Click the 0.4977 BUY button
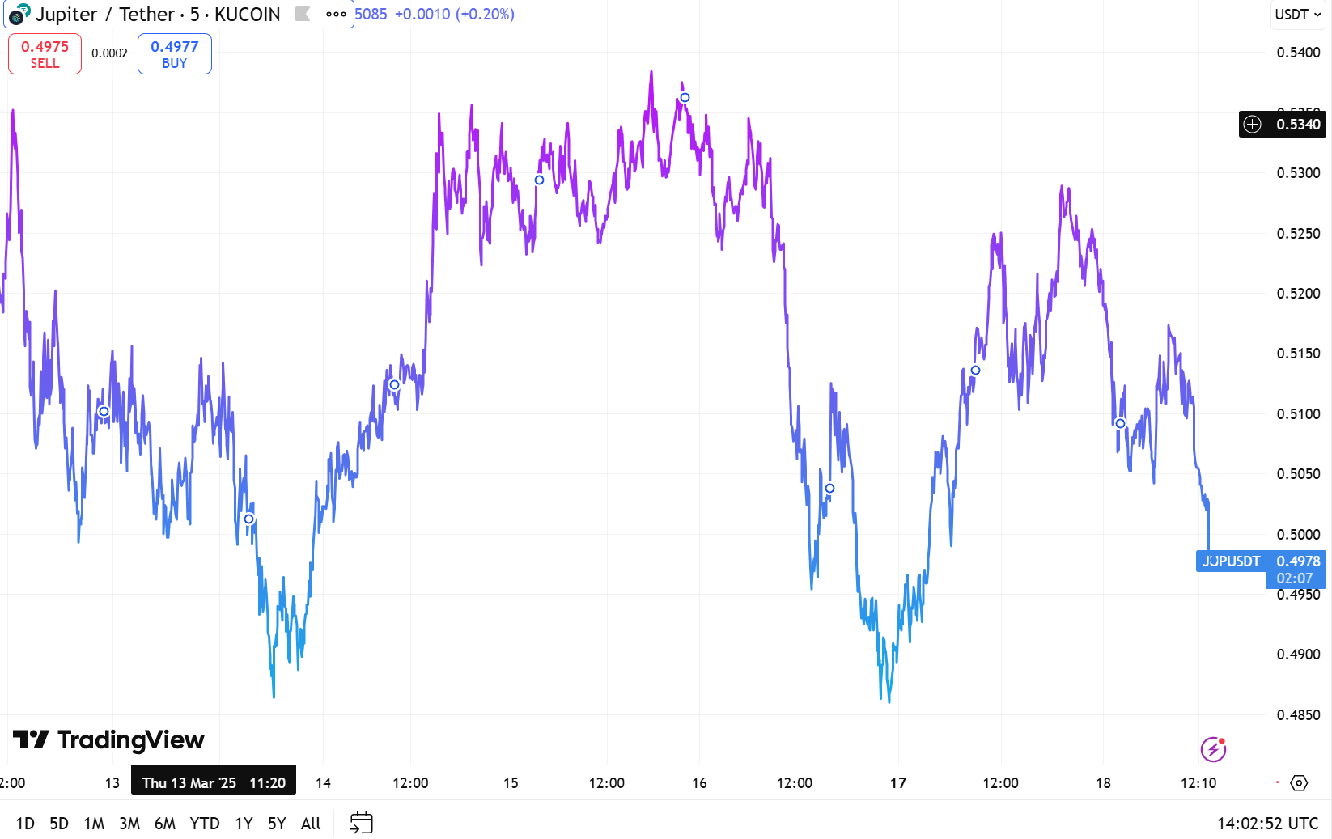Screen dimensions: 1332x839 click(x=175, y=53)
